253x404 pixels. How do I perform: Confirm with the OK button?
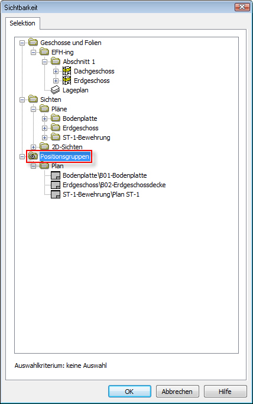[129, 392]
